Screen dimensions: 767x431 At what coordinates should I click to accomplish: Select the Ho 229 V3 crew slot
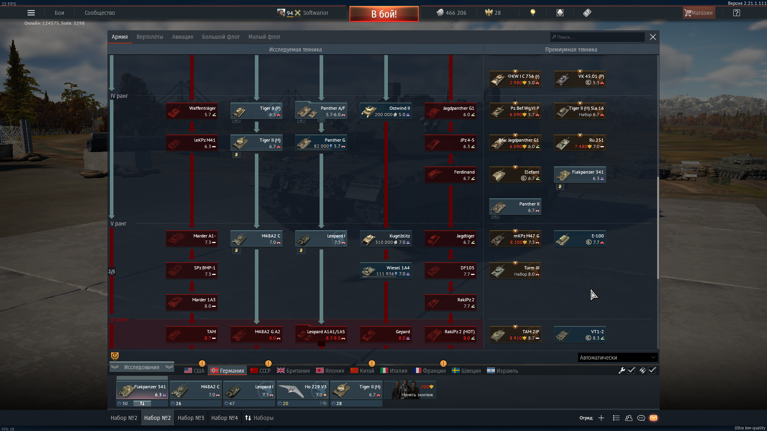click(302, 390)
